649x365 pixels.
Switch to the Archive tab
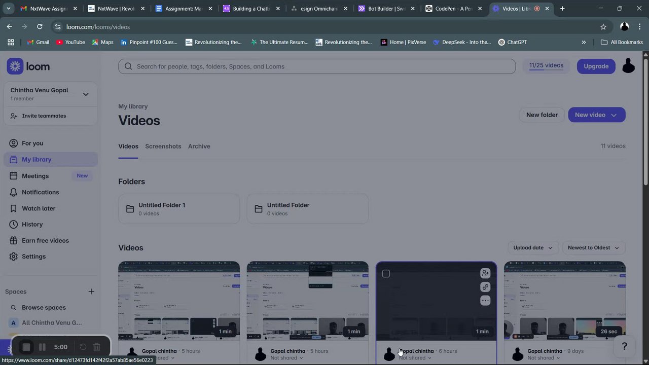(199, 146)
